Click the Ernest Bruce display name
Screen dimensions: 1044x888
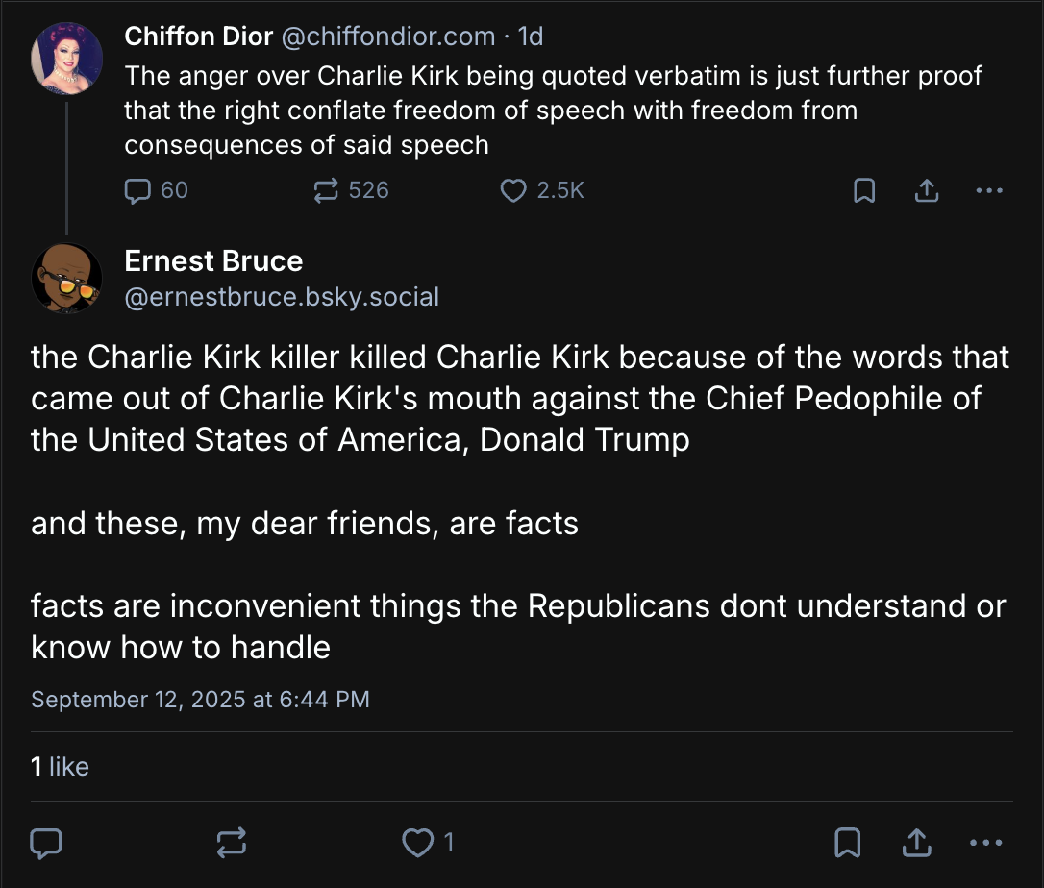click(213, 260)
